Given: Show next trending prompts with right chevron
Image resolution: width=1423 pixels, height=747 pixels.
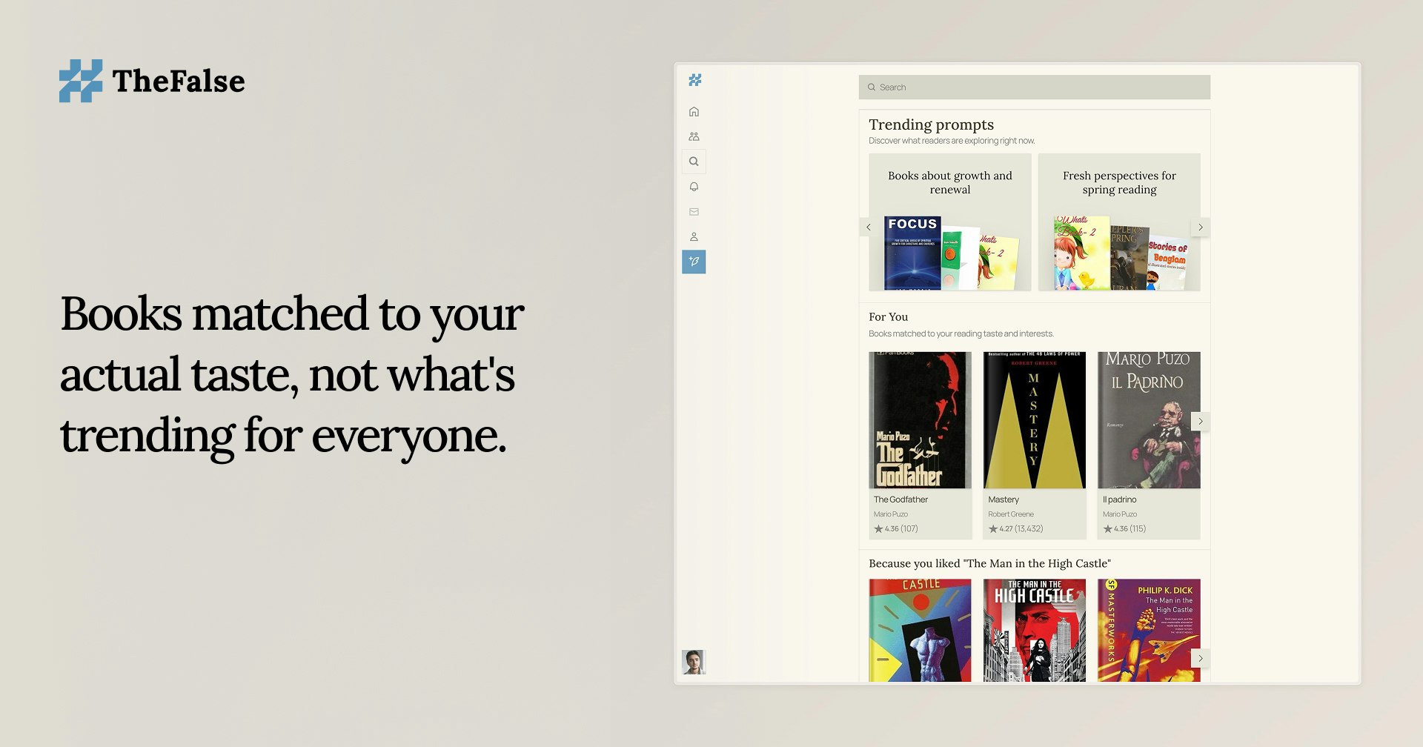Looking at the screenshot, I should pos(1201,228).
